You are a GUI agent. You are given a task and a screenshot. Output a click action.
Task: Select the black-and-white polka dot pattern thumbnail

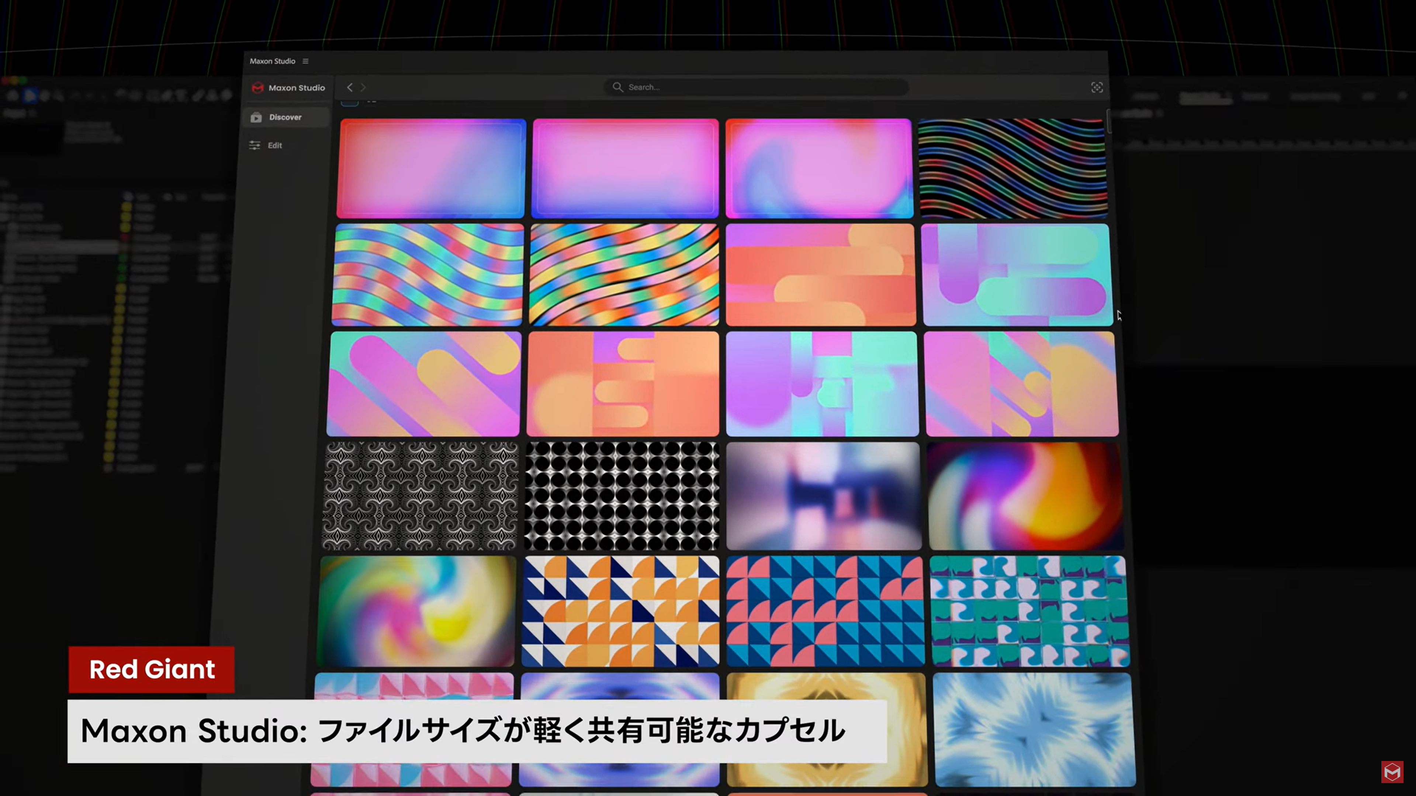(x=622, y=496)
